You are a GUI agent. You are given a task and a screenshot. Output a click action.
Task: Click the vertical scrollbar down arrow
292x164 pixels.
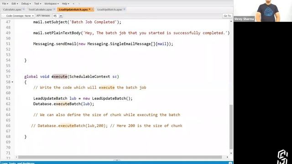click(x=231, y=153)
